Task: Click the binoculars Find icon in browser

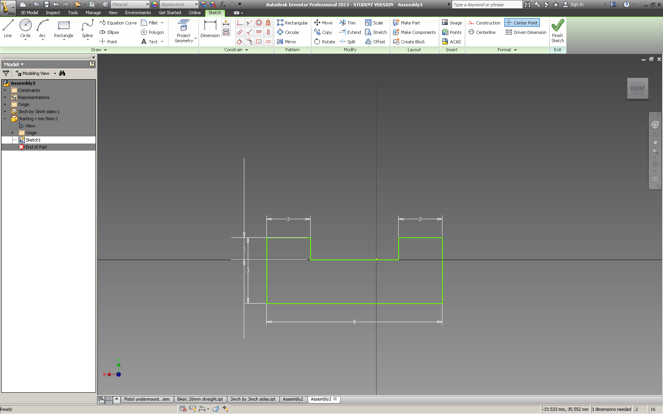Action: [x=62, y=73]
